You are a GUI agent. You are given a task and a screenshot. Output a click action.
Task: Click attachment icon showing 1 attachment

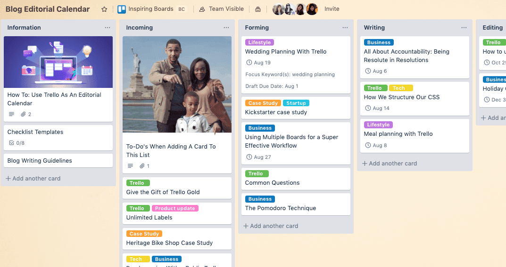[142, 166]
